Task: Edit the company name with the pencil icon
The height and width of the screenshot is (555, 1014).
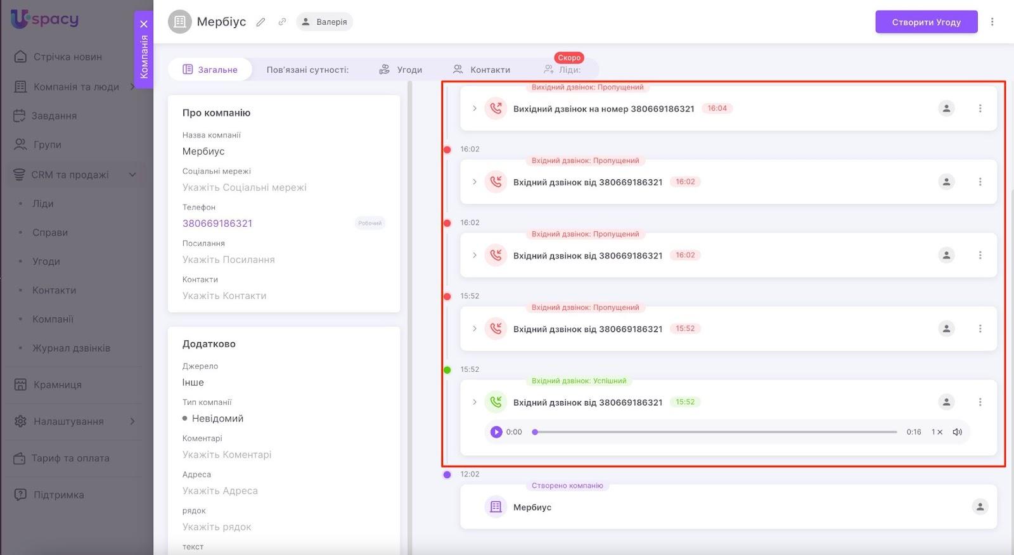Action: pos(260,22)
